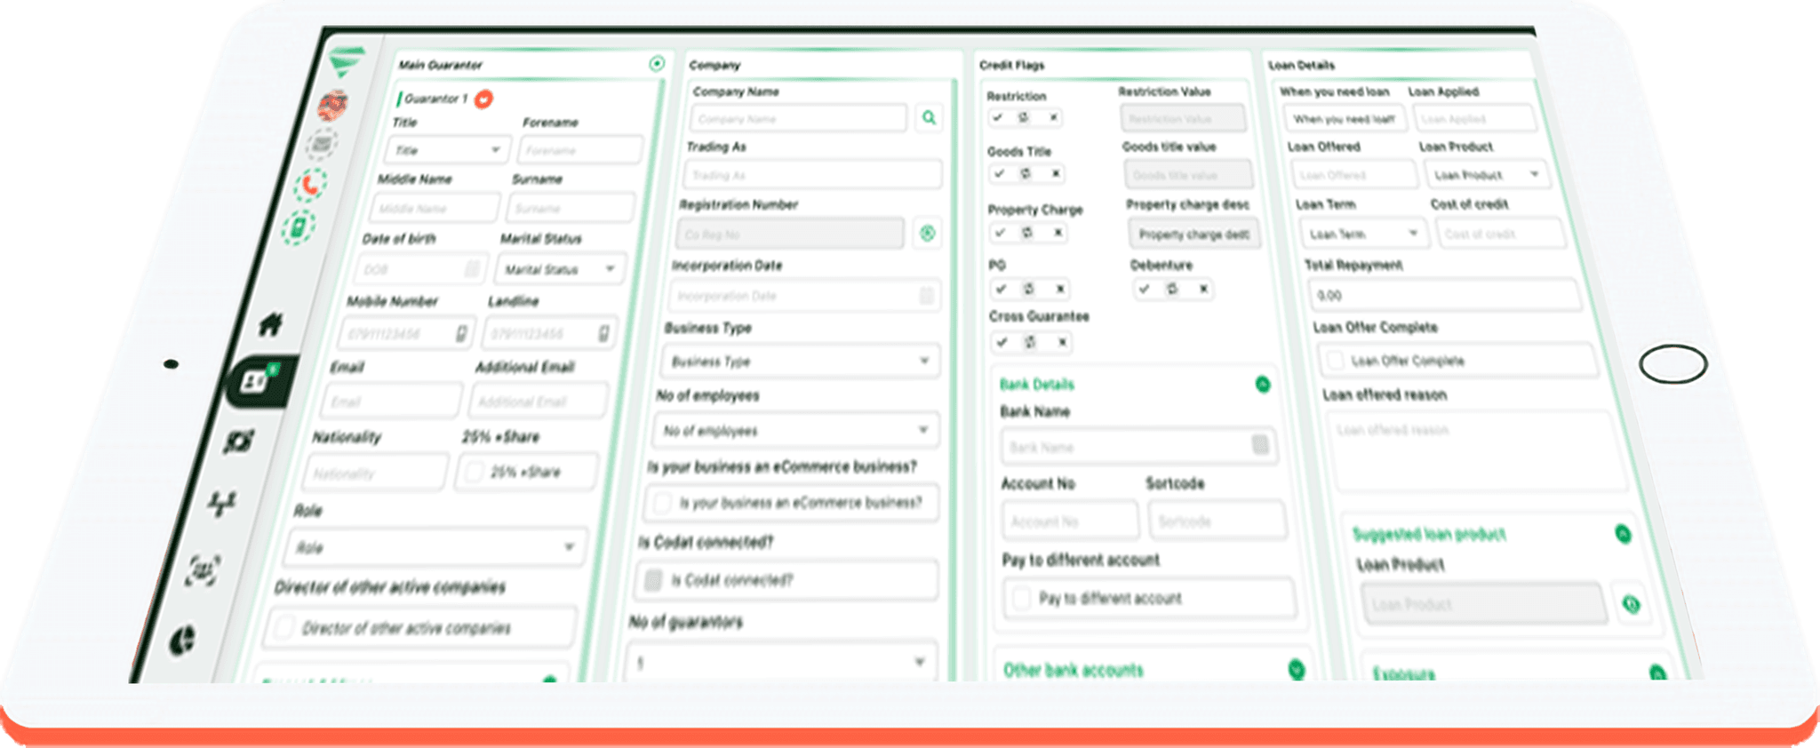Screen dimensions: 1820x748
Task: Open Incorporation Date calendar icon
Action: click(x=926, y=296)
